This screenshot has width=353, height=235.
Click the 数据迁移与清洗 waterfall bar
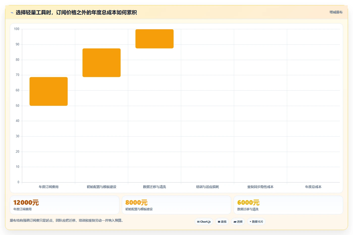point(154,39)
